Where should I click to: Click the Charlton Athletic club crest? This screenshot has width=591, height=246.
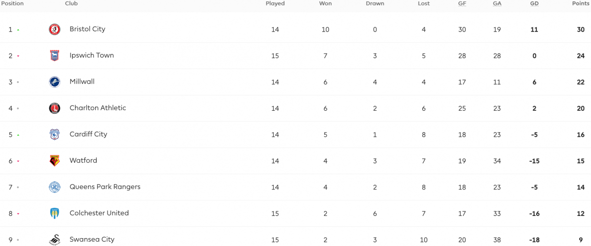55,108
